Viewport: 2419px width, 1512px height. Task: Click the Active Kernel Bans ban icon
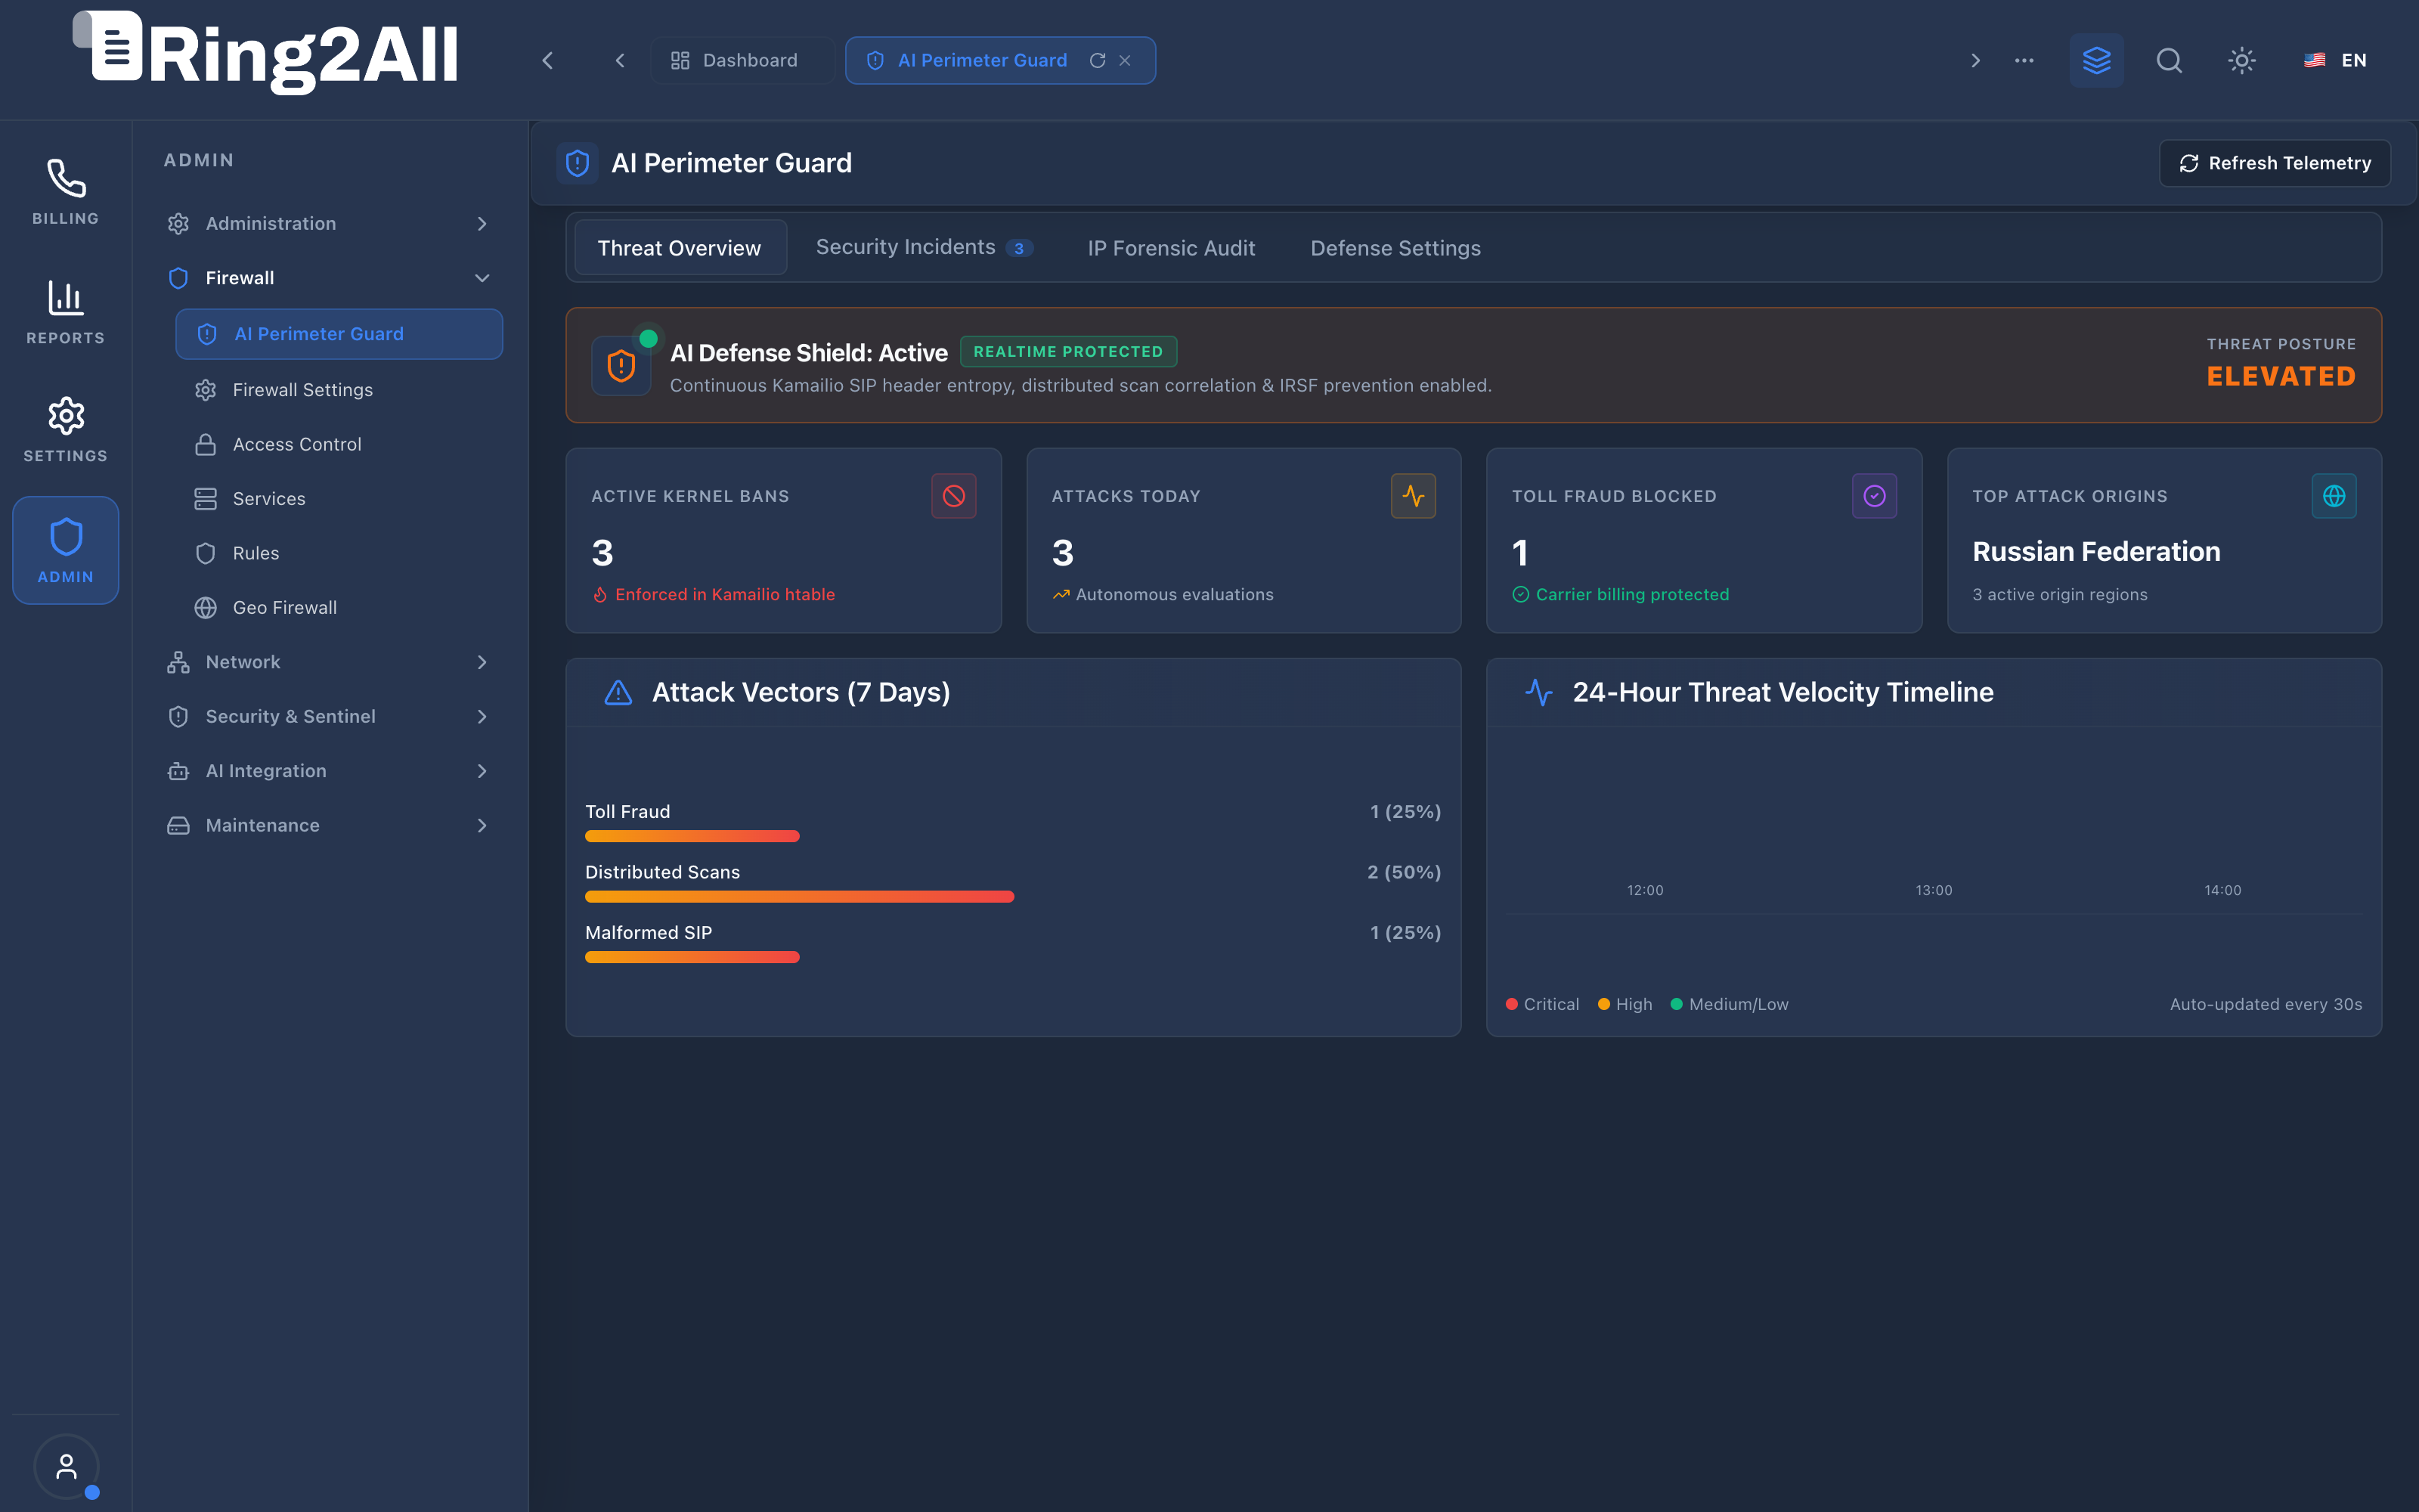[x=953, y=496]
